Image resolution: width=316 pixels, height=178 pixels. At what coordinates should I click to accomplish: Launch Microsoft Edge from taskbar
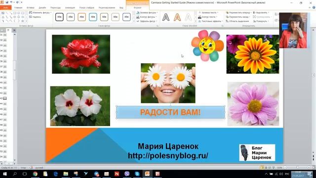[x=56, y=174]
